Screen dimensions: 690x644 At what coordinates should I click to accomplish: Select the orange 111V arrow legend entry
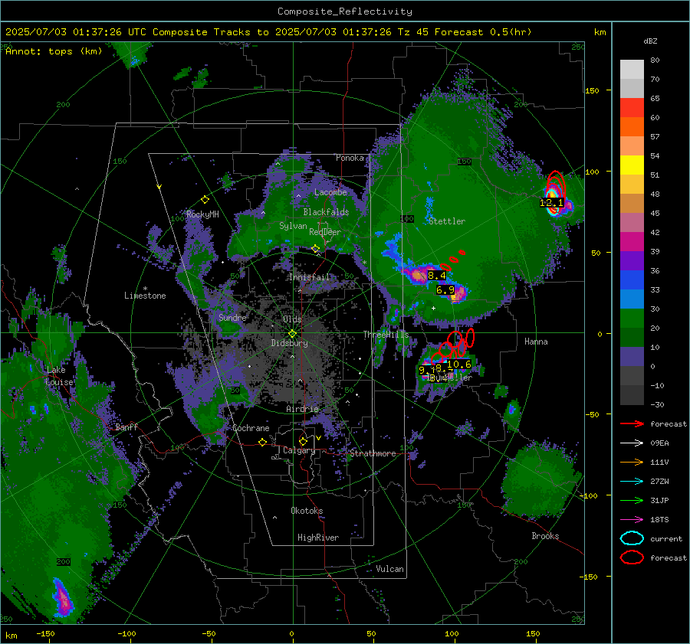pos(632,462)
